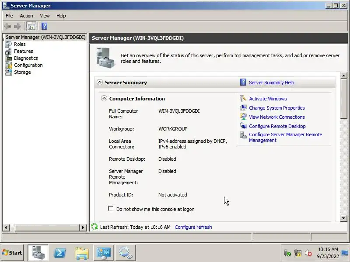Click the safely remove hardware tray icon
The width and height of the screenshot is (350, 262).
(x=287, y=253)
